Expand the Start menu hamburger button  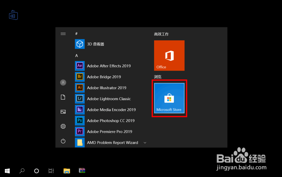coord(63,34)
